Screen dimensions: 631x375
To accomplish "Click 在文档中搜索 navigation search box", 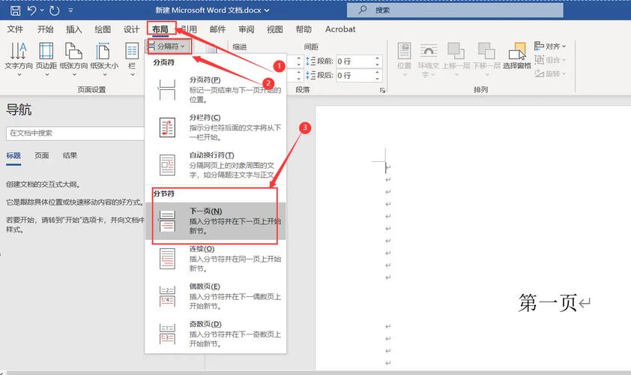I will 75,133.
